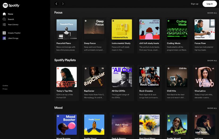Click 'RapCaviar' title text

(x=89, y=91)
